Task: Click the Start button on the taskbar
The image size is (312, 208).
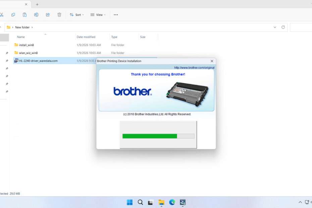Action: (130, 202)
